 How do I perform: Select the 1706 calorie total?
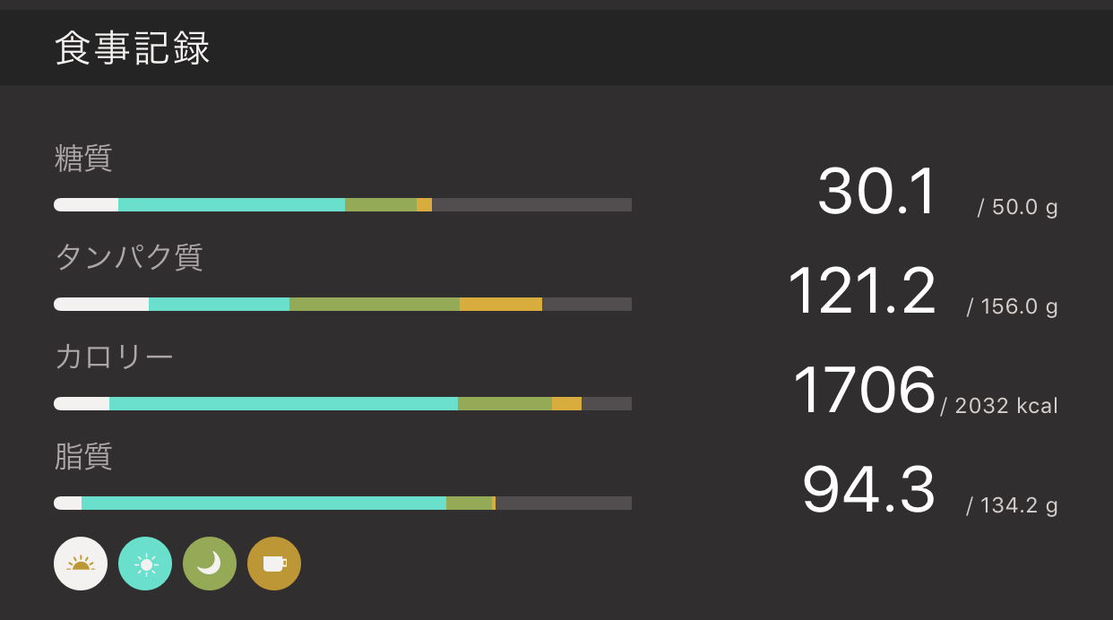[x=864, y=391]
